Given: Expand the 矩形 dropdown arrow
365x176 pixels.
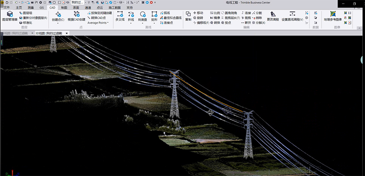Looking at the screenshot, I should click(x=154, y=23).
